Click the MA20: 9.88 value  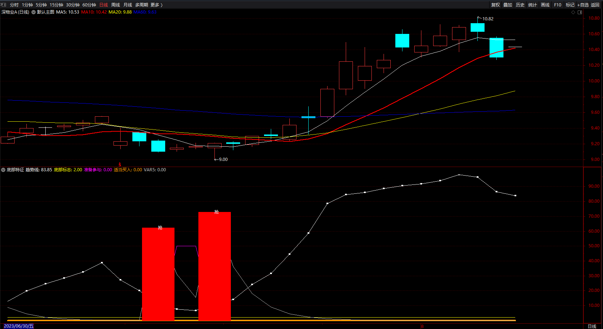pos(120,12)
